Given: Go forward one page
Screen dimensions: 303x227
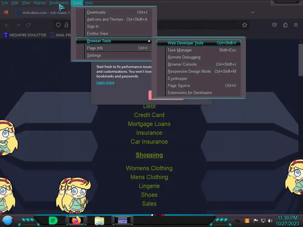Looking at the screenshot, I should 18,25.
